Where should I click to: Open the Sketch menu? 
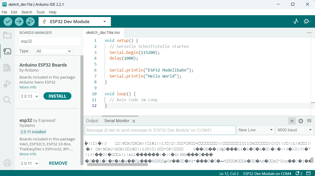27,12
